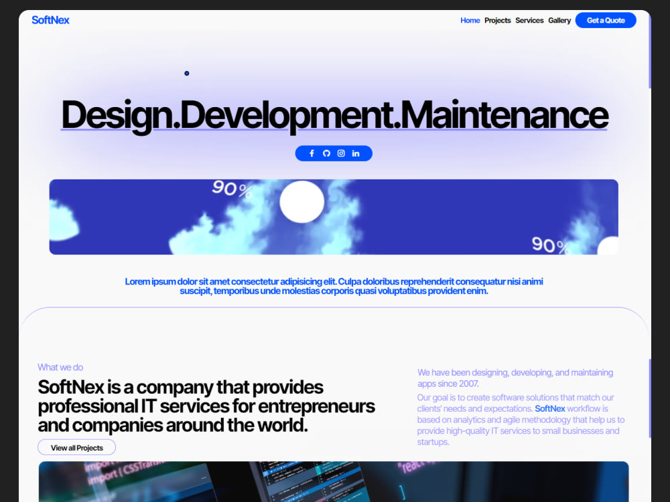The height and width of the screenshot is (502, 670).
Task: Open the Facebook social icon
Action: coord(311,153)
